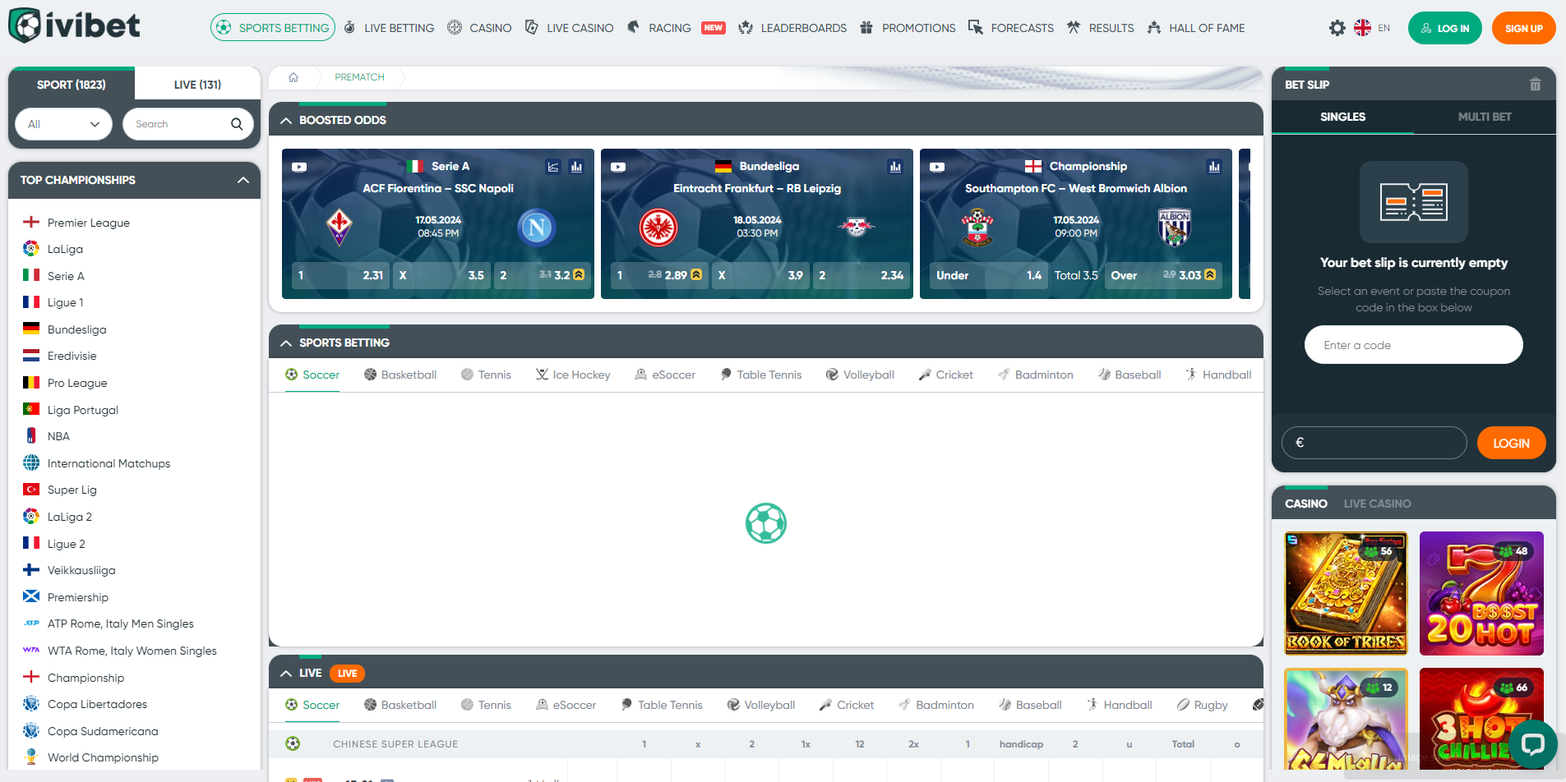Open the settings gear icon
Image resolution: width=1566 pixels, height=782 pixels.
pyautogui.click(x=1337, y=28)
